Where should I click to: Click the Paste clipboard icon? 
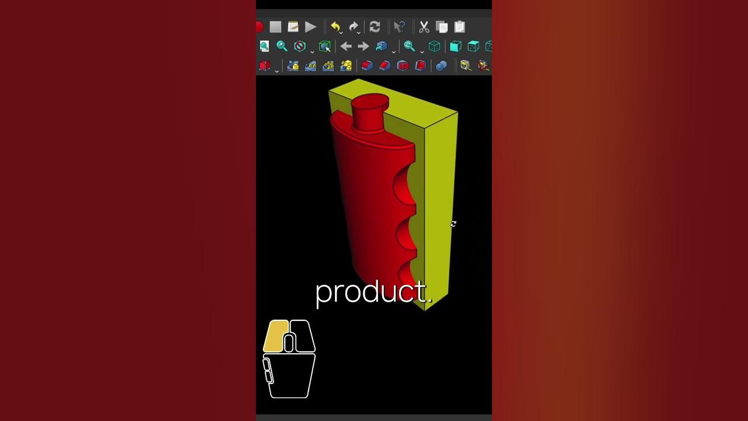(x=459, y=27)
